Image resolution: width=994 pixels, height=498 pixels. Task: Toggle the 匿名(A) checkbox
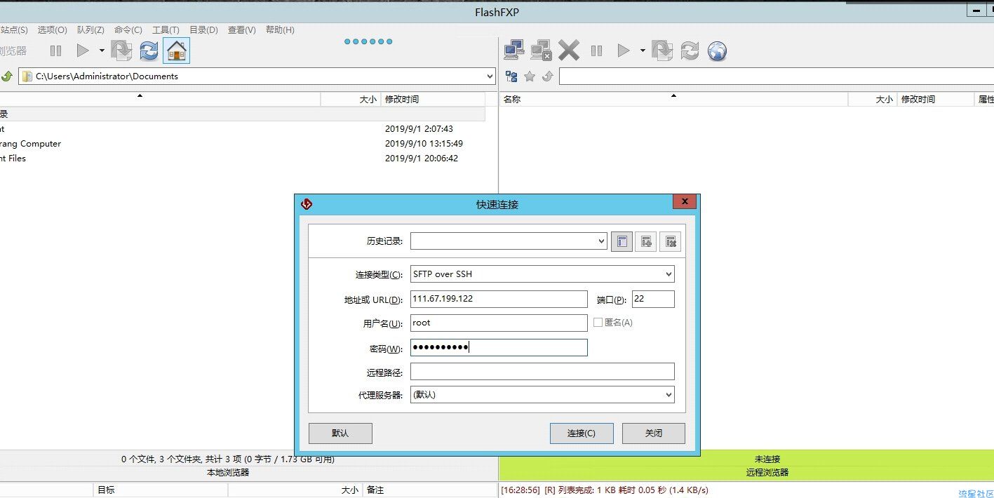(598, 323)
